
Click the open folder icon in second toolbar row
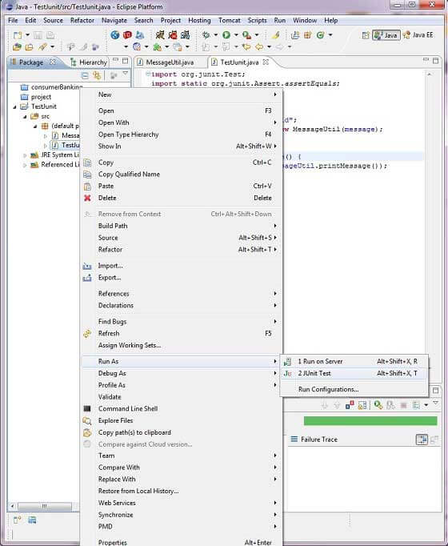pos(30,46)
